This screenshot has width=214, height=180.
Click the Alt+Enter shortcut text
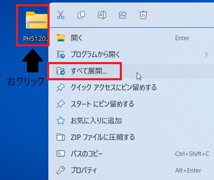point(188,170)
